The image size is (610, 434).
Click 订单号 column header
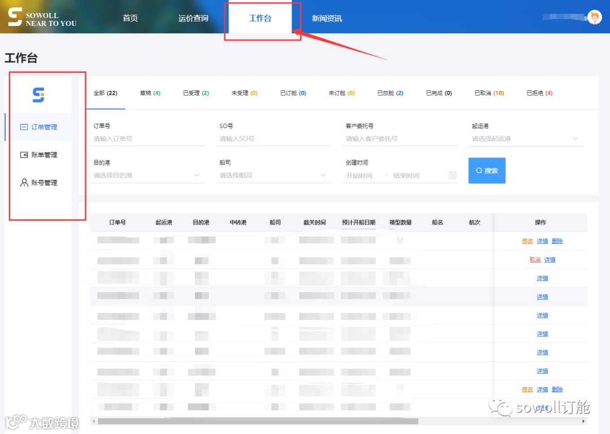pyautogui.click(x=117, y=222)
